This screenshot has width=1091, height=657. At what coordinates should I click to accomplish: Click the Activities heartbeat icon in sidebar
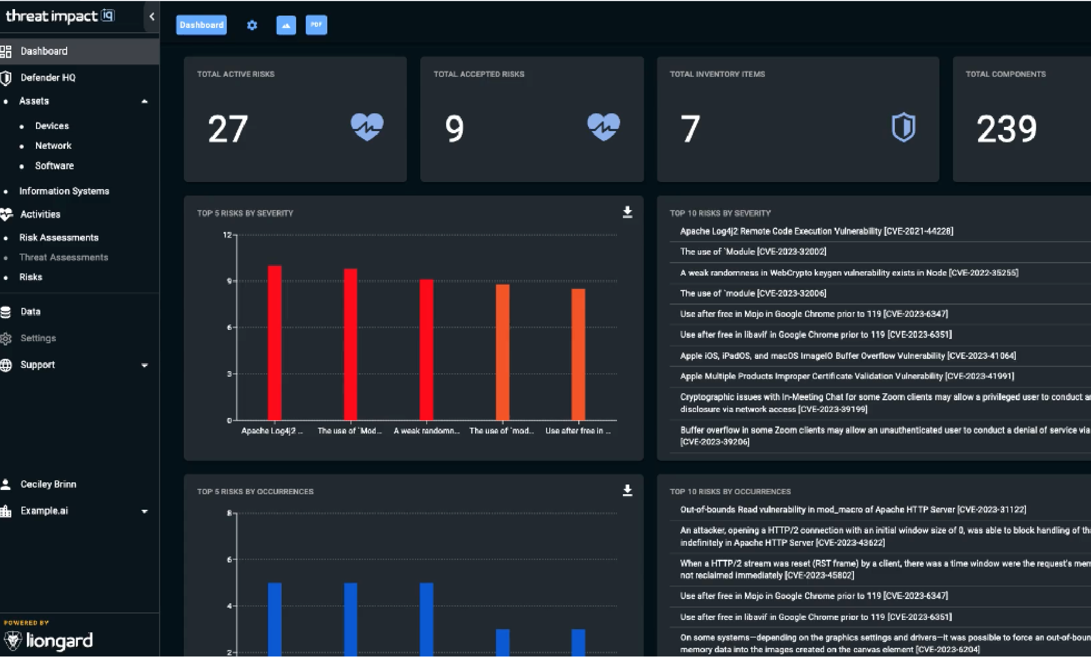[x=6, y=214]
